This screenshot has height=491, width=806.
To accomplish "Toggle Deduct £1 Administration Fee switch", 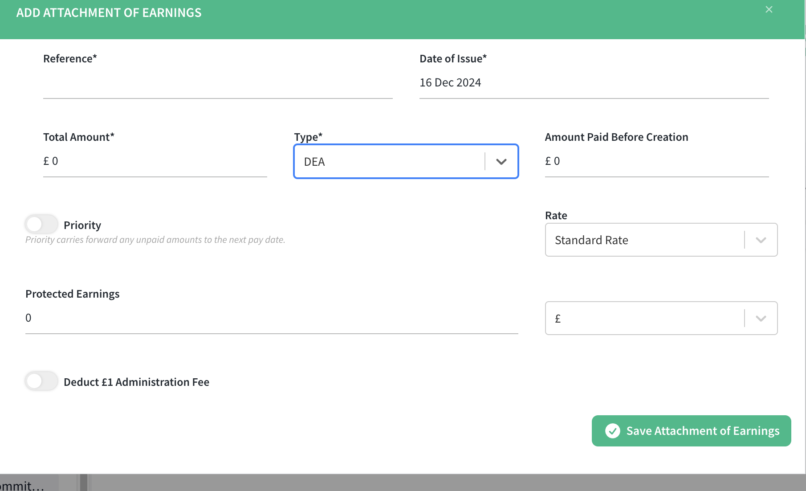I will tap(41, 381).
